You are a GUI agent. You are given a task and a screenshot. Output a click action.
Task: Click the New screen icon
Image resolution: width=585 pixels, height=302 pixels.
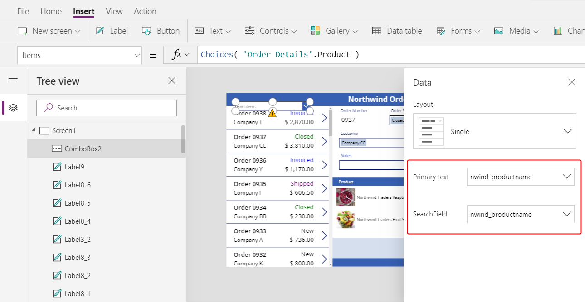22,31
